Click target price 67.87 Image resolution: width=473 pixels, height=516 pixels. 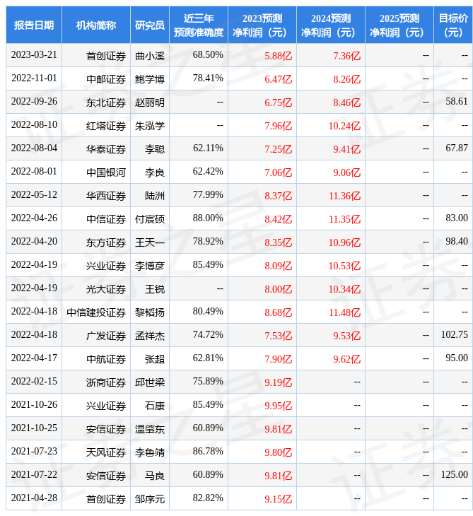point(457,148)
